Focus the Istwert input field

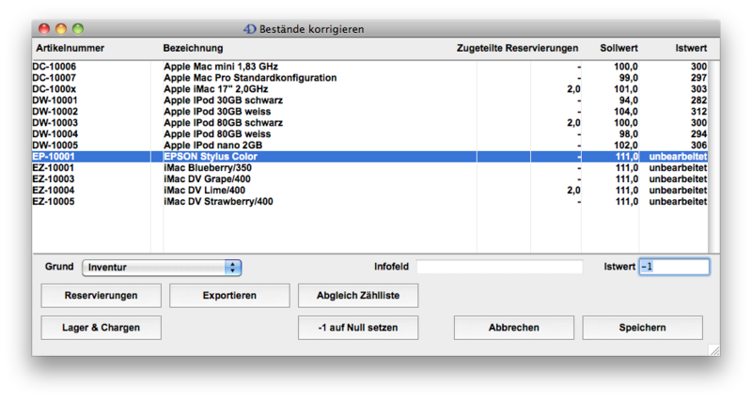pos(673,268)
